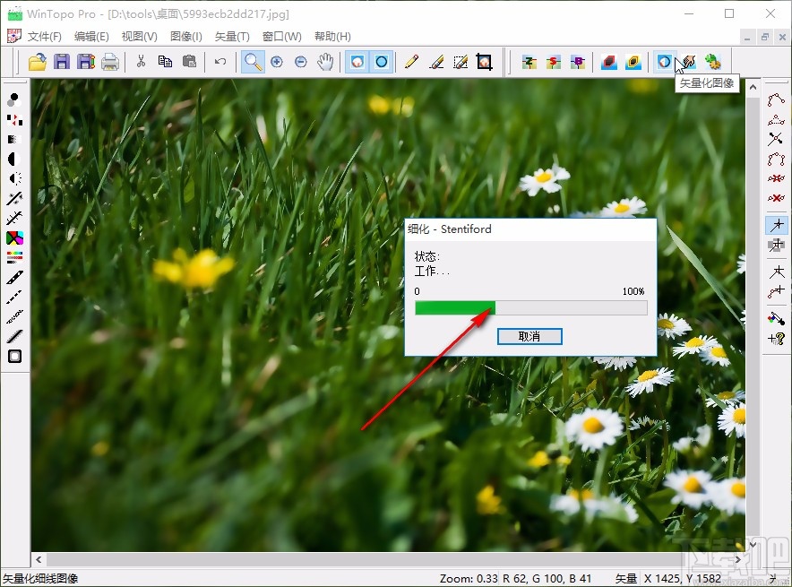Toggle the circle view mode button
This screenshot has width=792, height=587.
click(382, 62)
